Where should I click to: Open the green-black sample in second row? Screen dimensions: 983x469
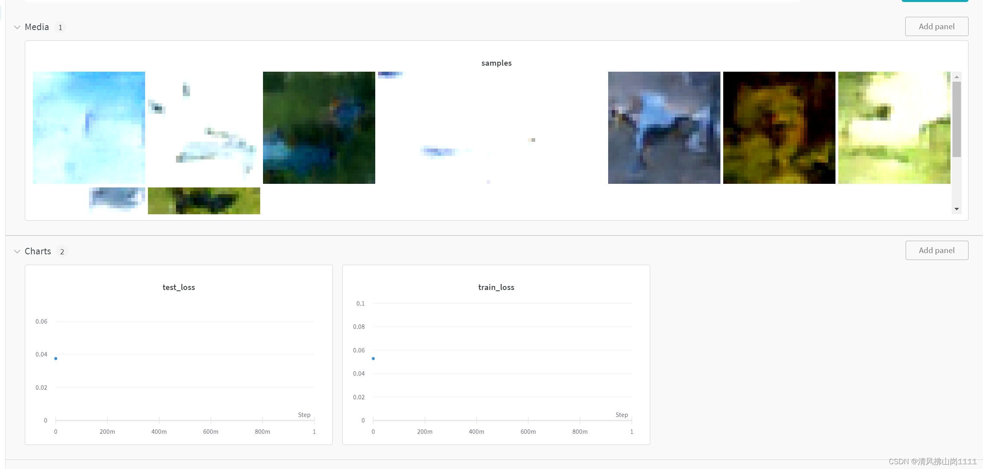tap(204, 201)
